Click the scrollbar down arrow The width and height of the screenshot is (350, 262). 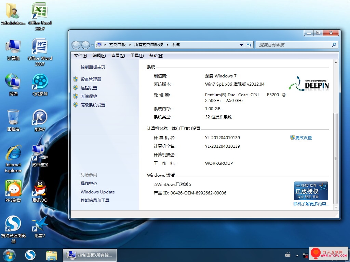coord(336,207)
